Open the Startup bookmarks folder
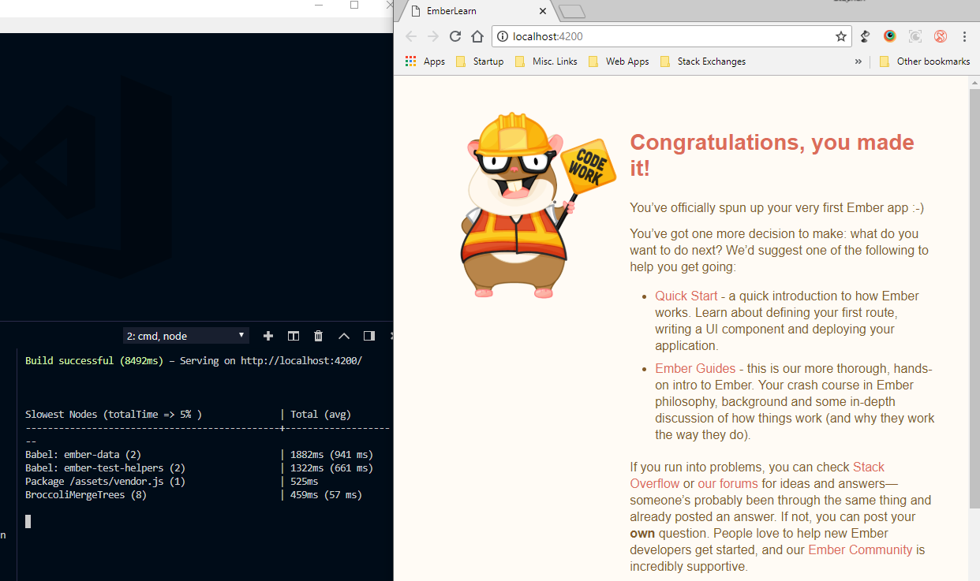 (480, 61)
